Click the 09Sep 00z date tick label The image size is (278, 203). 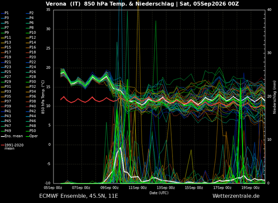click(109, 188)
